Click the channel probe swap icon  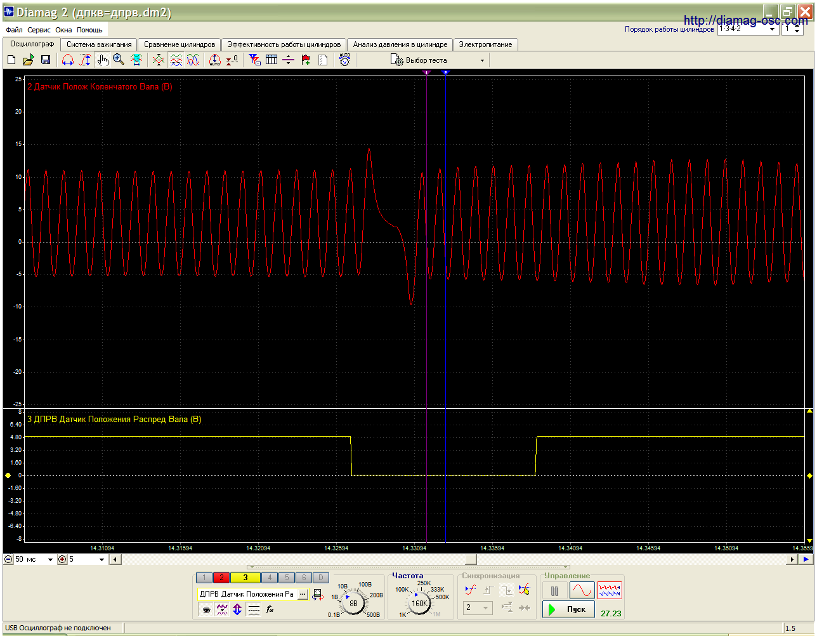(x=318, y=595)
